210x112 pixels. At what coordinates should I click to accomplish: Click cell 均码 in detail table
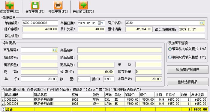(109, 104)
